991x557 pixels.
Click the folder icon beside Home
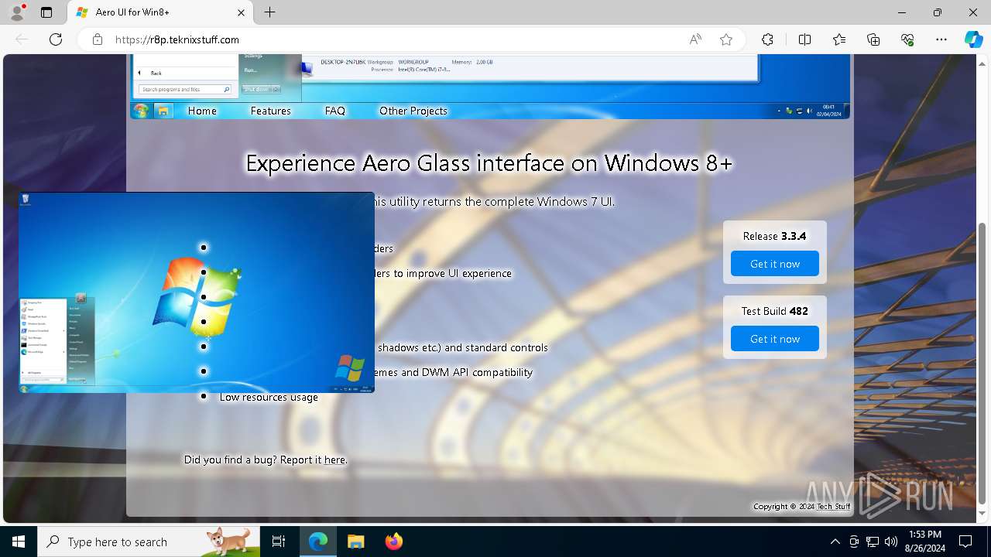tap(163, 111)
